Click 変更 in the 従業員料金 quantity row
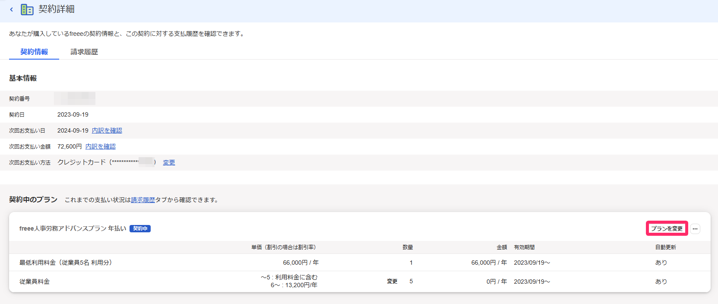The height and width of the screenshot is (304, 718). [392, 282]
